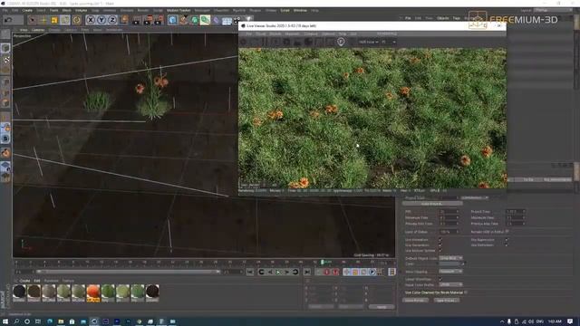Toggle the Y axis lock
580x326 pixels.
click(101, 20)
